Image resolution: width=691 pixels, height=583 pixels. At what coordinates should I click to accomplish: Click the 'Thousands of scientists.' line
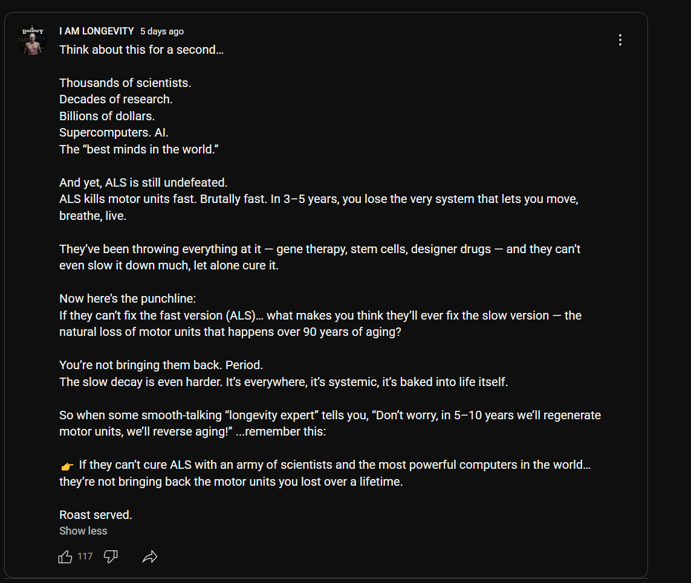tap(125, 83)
